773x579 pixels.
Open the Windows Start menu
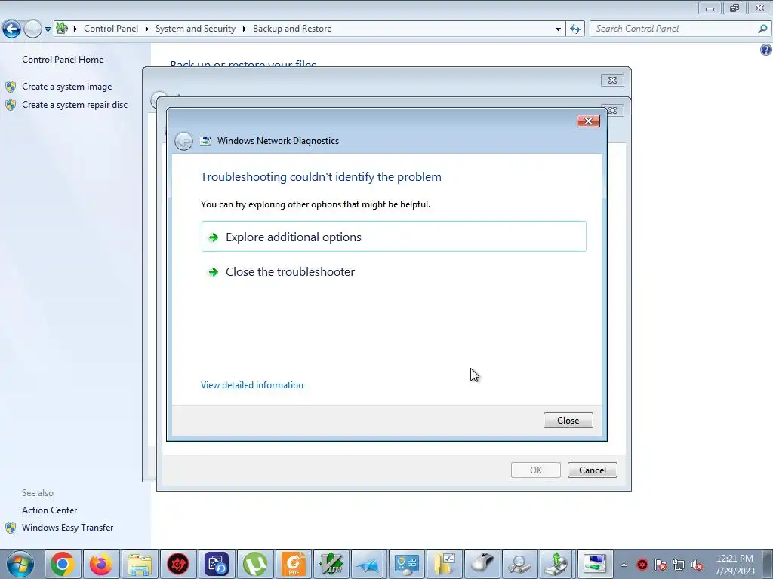20,564
